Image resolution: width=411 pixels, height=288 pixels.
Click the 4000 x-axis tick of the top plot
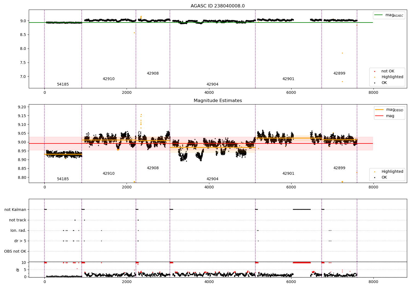click(209, 93)
